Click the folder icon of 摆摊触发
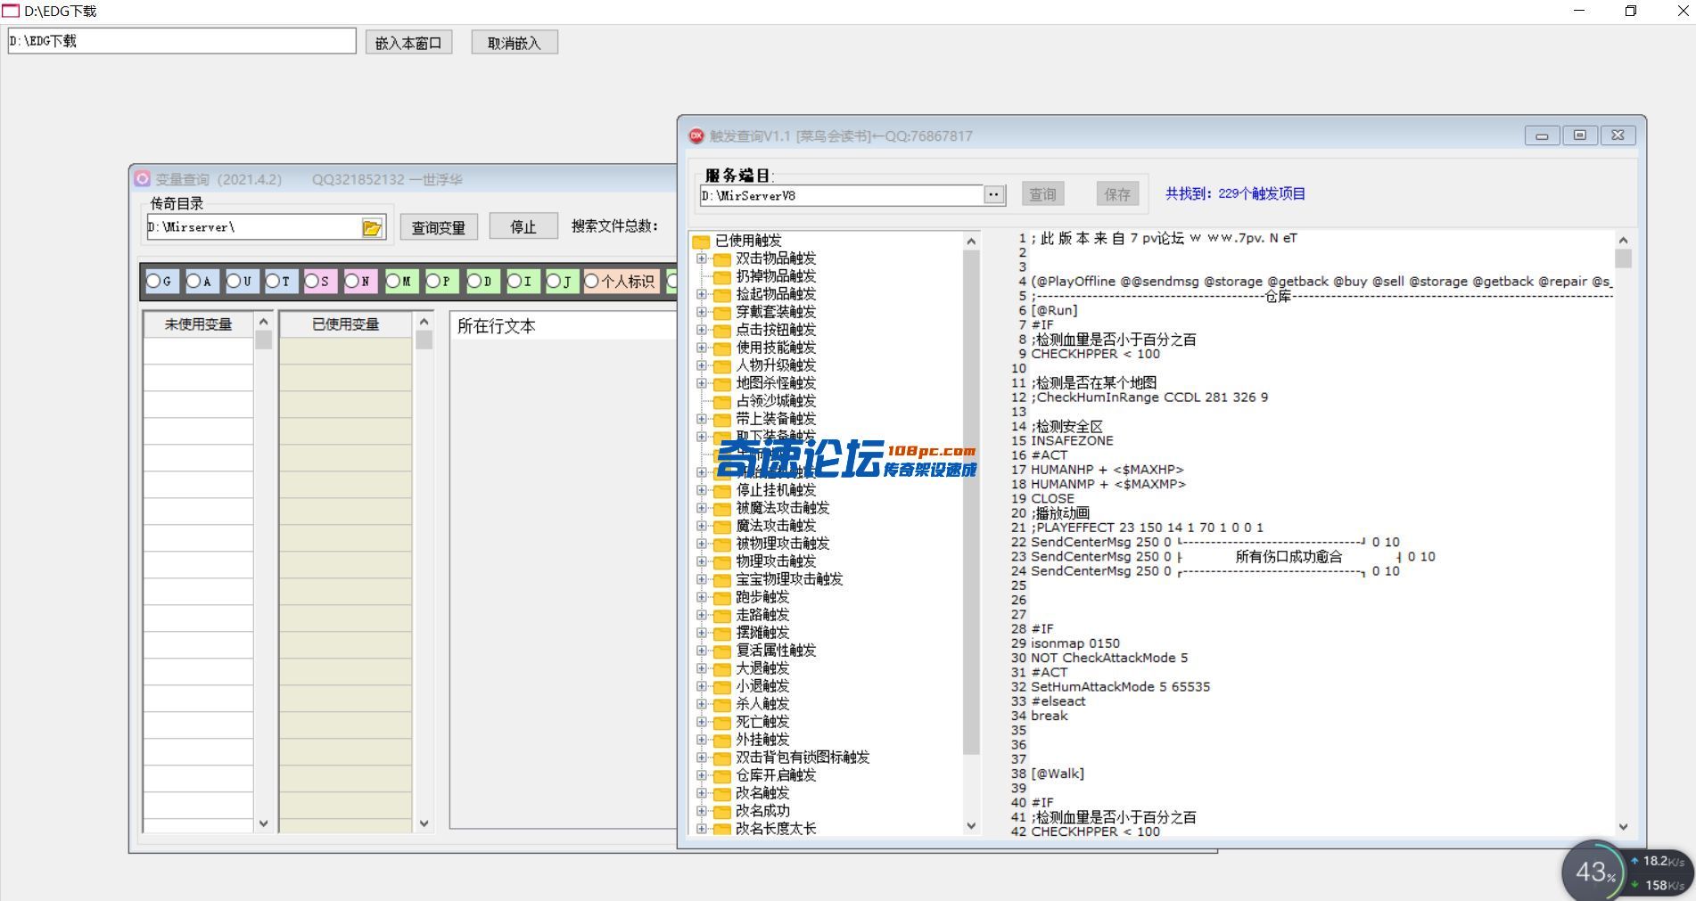 (x=722, y=633)
